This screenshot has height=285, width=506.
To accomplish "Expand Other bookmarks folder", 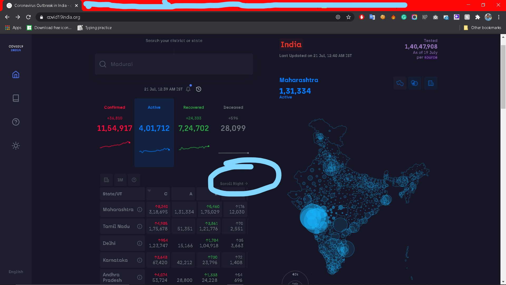I will tap(482, 28).
